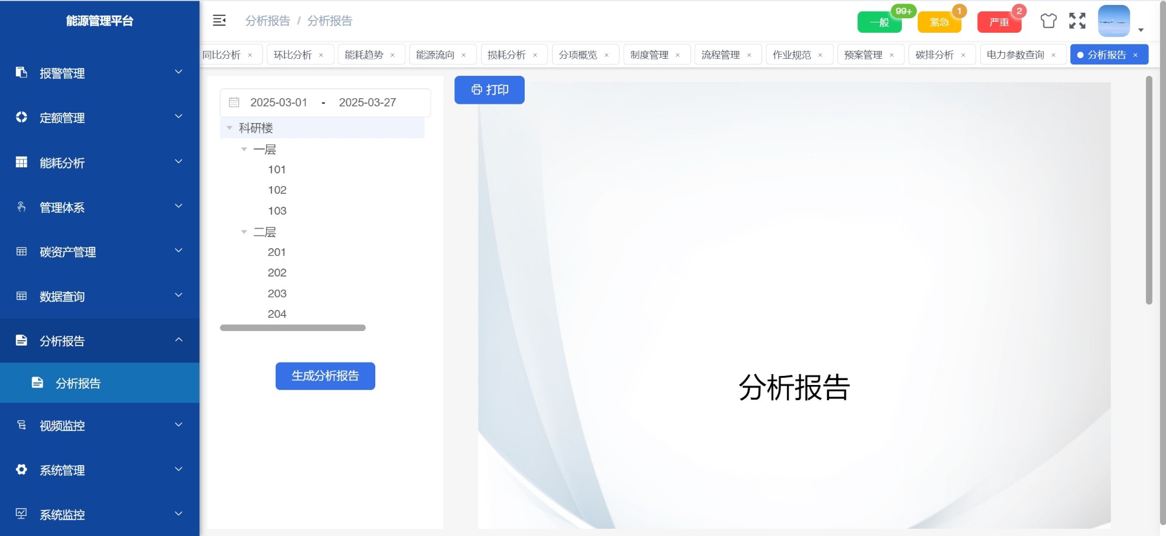Select room 202 in the tree
The height and width of the screenshot is (536, 1166).
pos(277,273)
